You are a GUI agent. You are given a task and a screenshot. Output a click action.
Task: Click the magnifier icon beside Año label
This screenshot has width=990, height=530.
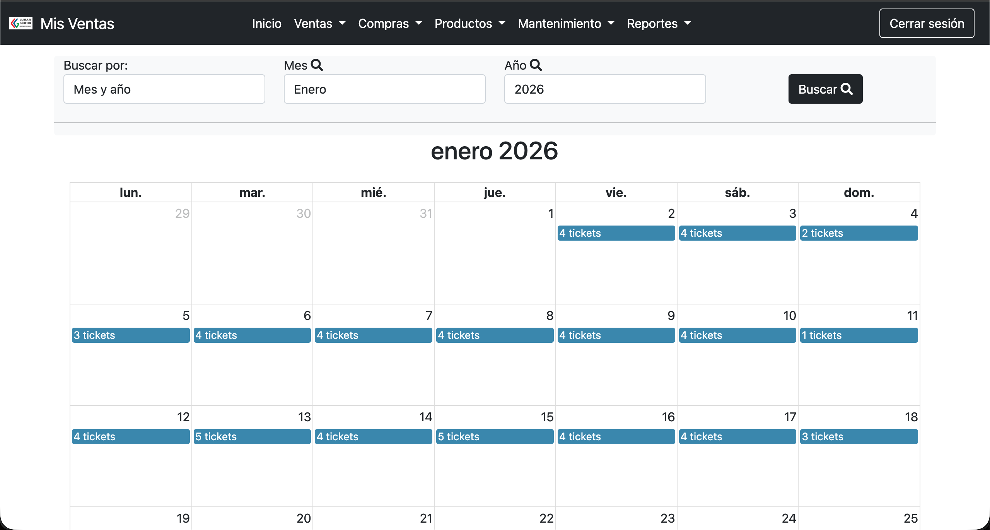click(x=536, y=65)
